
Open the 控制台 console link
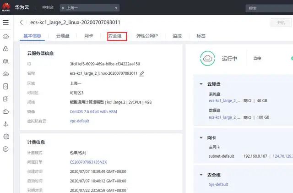48,7
